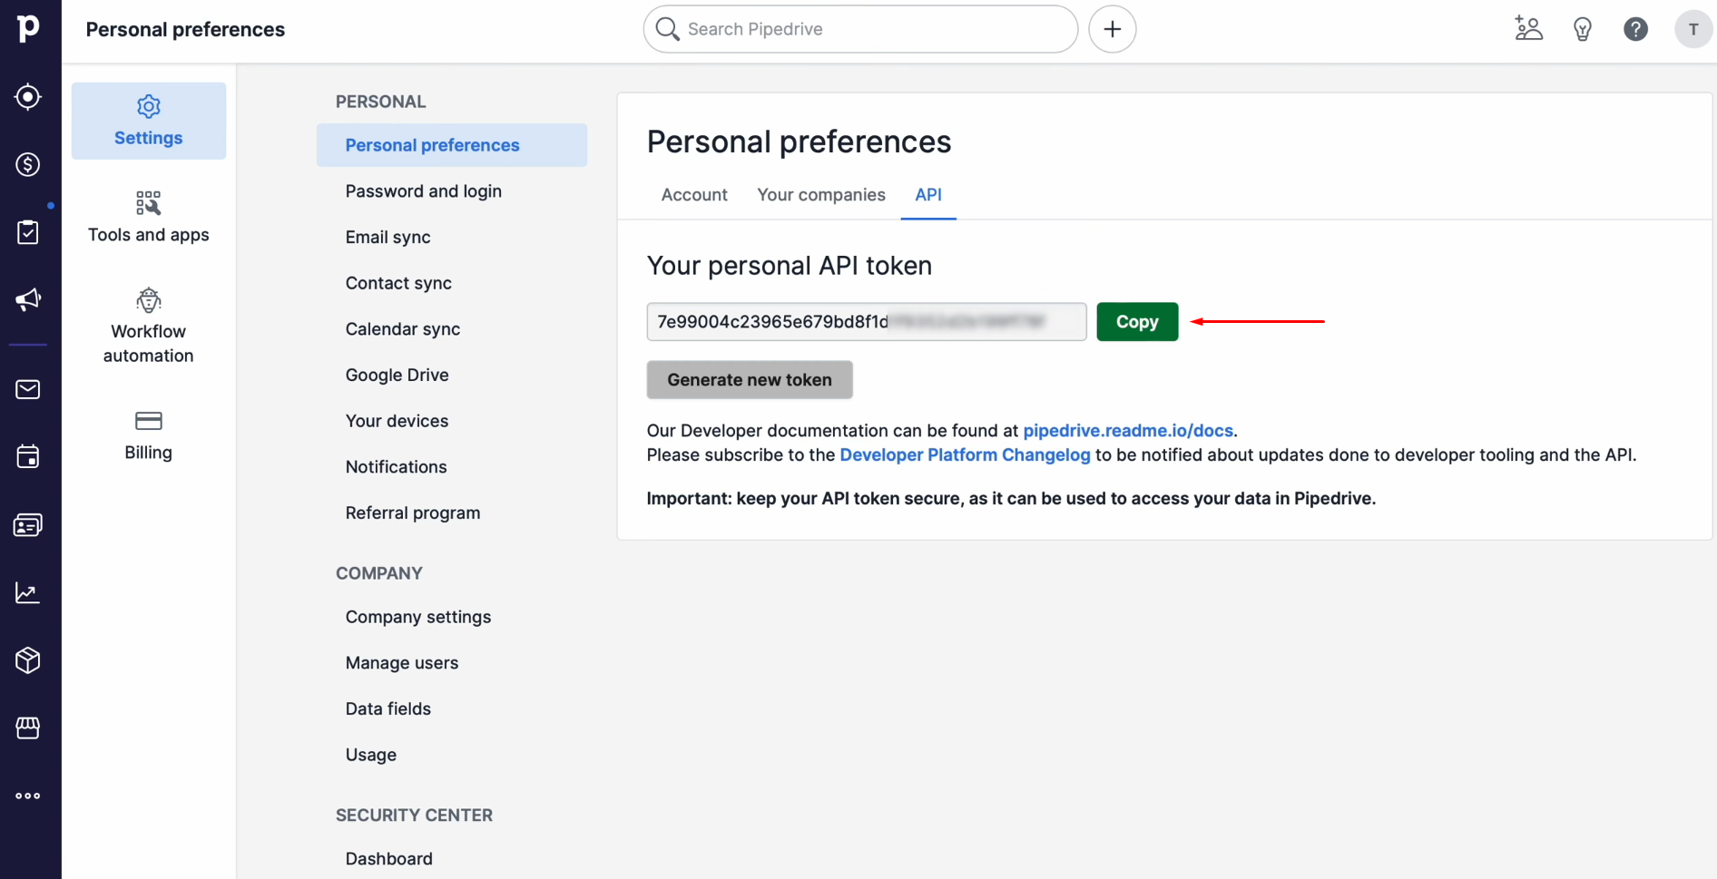Open Tools and apps section
This screenshot has height=879, width=1717.
click(149, 217)
